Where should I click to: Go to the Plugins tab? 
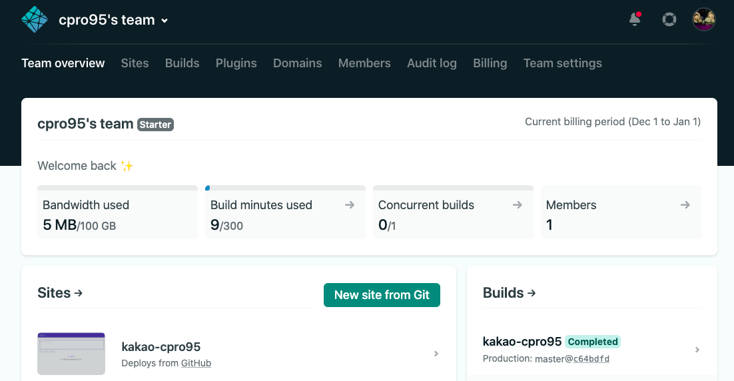click(x=236, y=63)
